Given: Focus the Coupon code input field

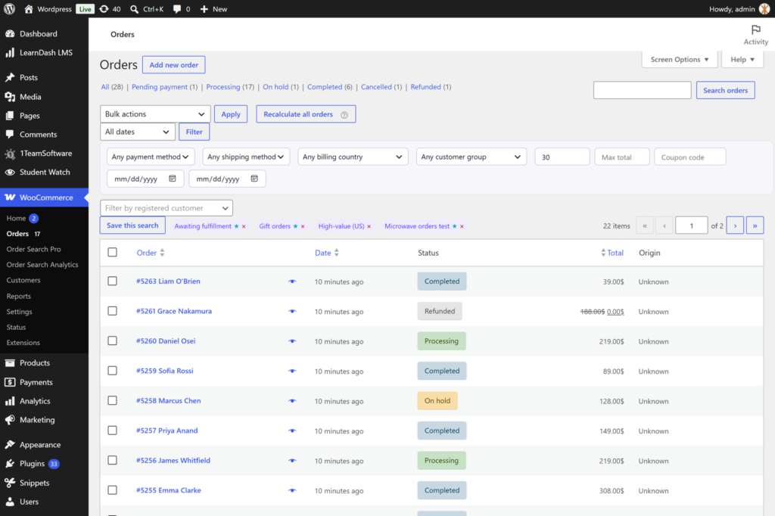Looking at the screenshot, I should coord(690,157).
